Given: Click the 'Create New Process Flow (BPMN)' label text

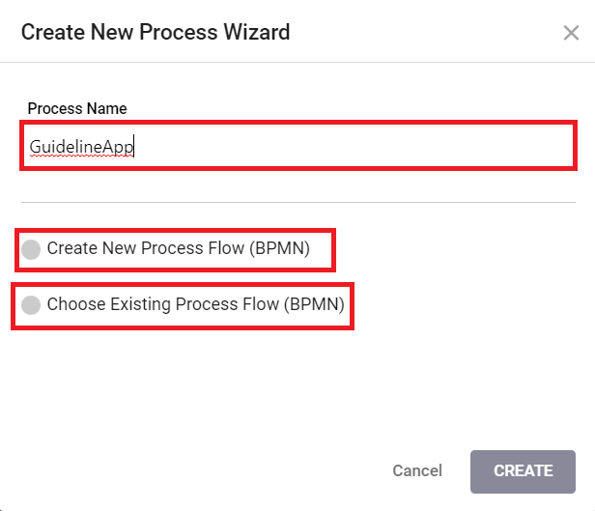Looking at the screenshot, I should pyautogui.click(x=179, y=248).
